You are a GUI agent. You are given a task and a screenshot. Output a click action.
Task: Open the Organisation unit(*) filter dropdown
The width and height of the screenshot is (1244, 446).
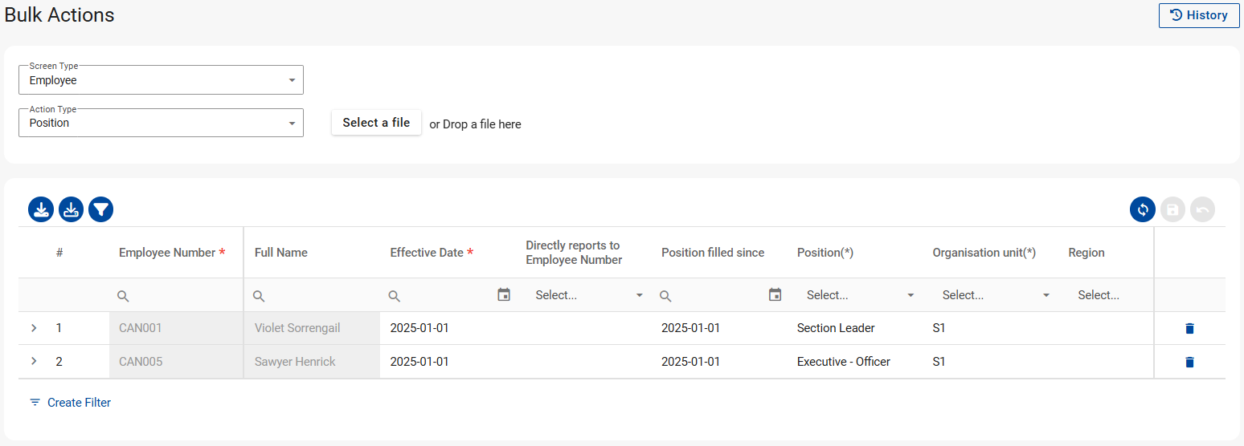[x=996, y=295]
